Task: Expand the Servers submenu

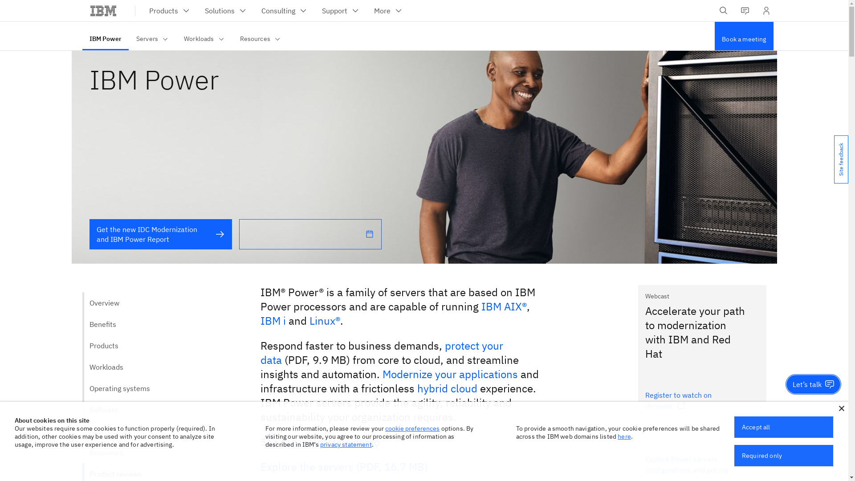Action: (x=152, y=39)
